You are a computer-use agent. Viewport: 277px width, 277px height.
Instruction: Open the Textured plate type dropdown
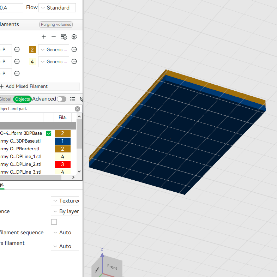65,201
